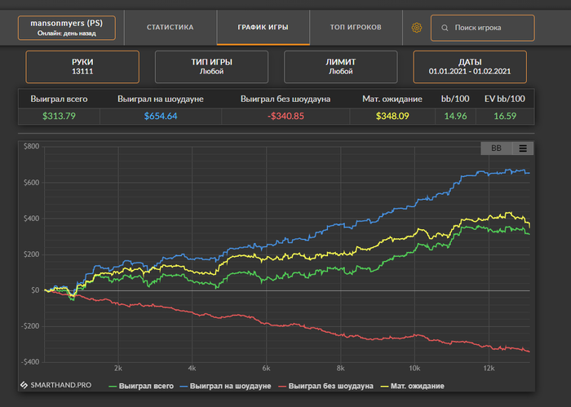Image resolution: width=571 pixels, height=407 pixels.
Task: Click the $600 y-axis label
Action: pos(31,183)
